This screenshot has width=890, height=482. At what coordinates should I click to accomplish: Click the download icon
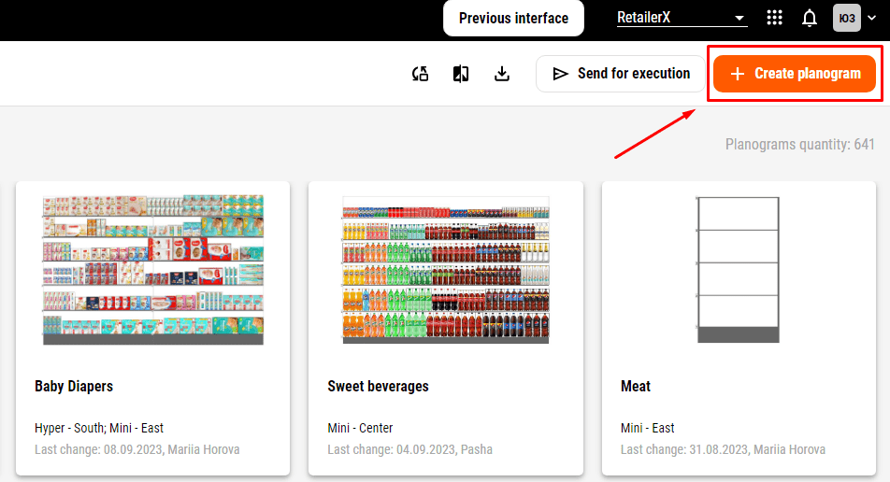click(x=502, y=74)
